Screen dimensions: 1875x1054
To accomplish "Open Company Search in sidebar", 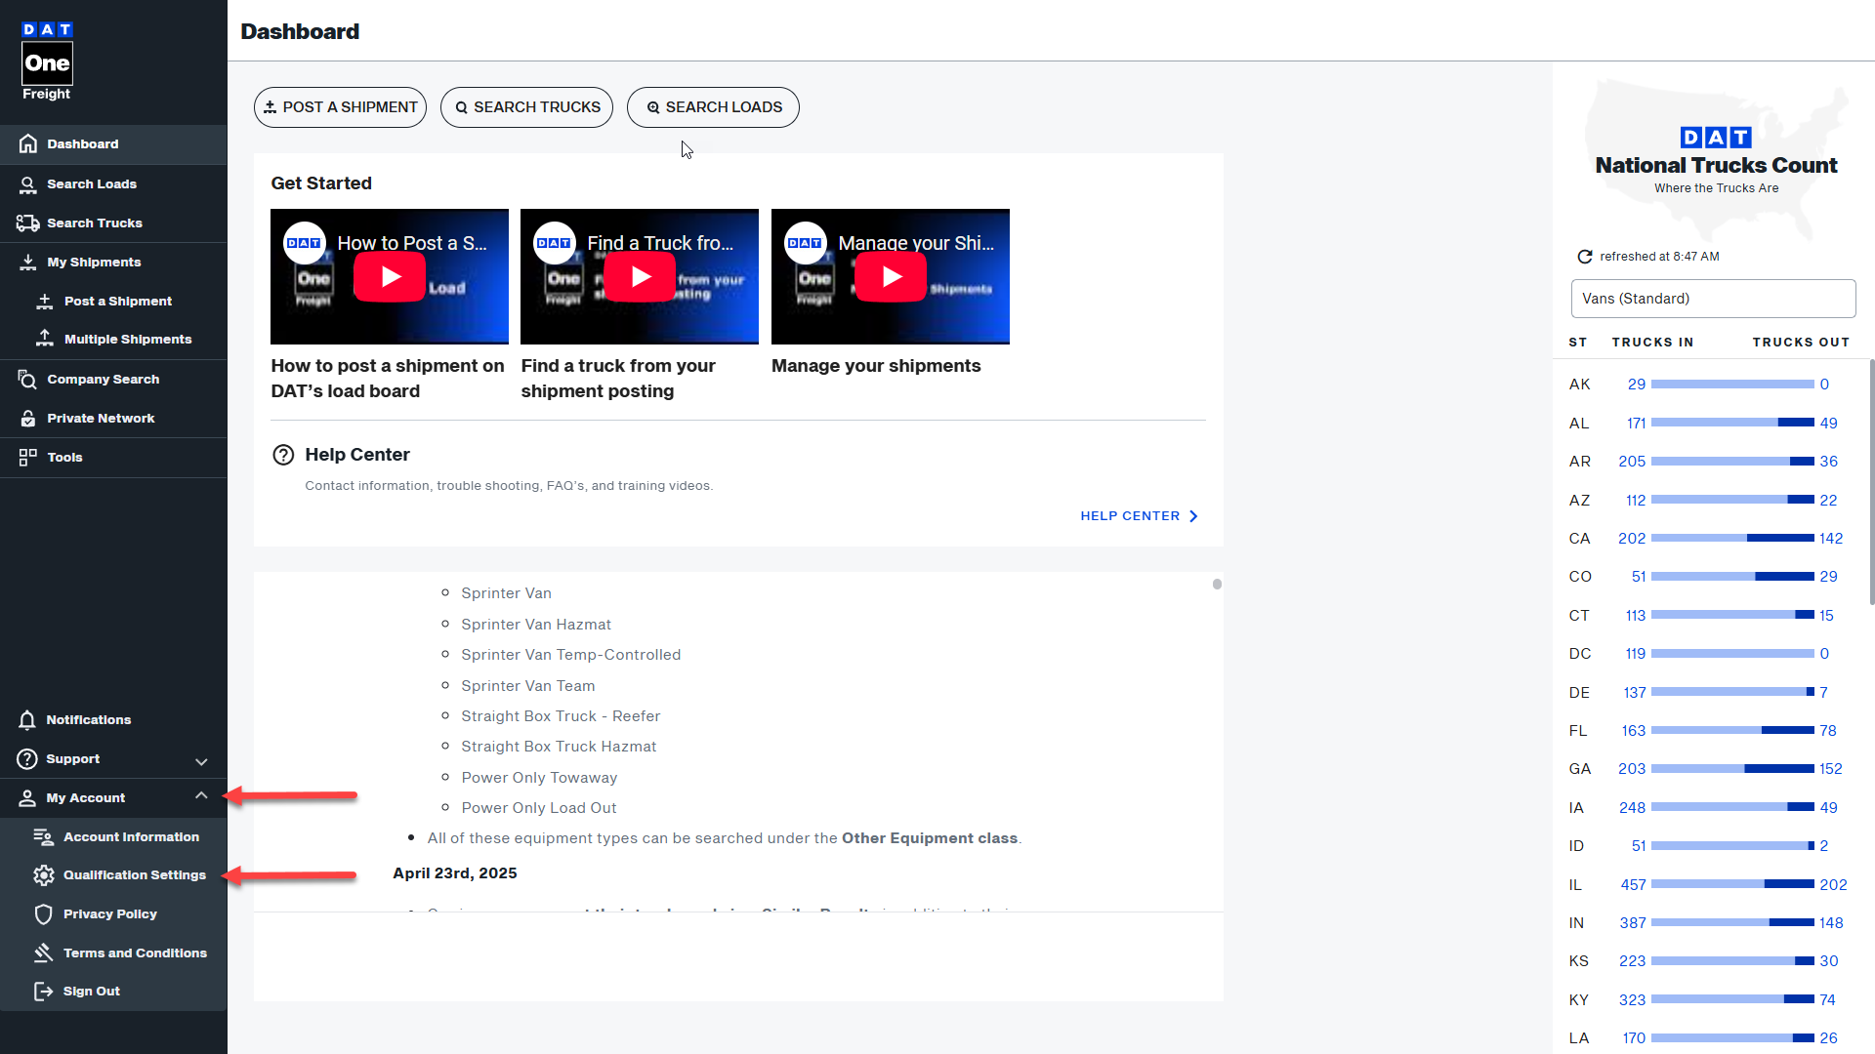I will [x=113, y=379].
